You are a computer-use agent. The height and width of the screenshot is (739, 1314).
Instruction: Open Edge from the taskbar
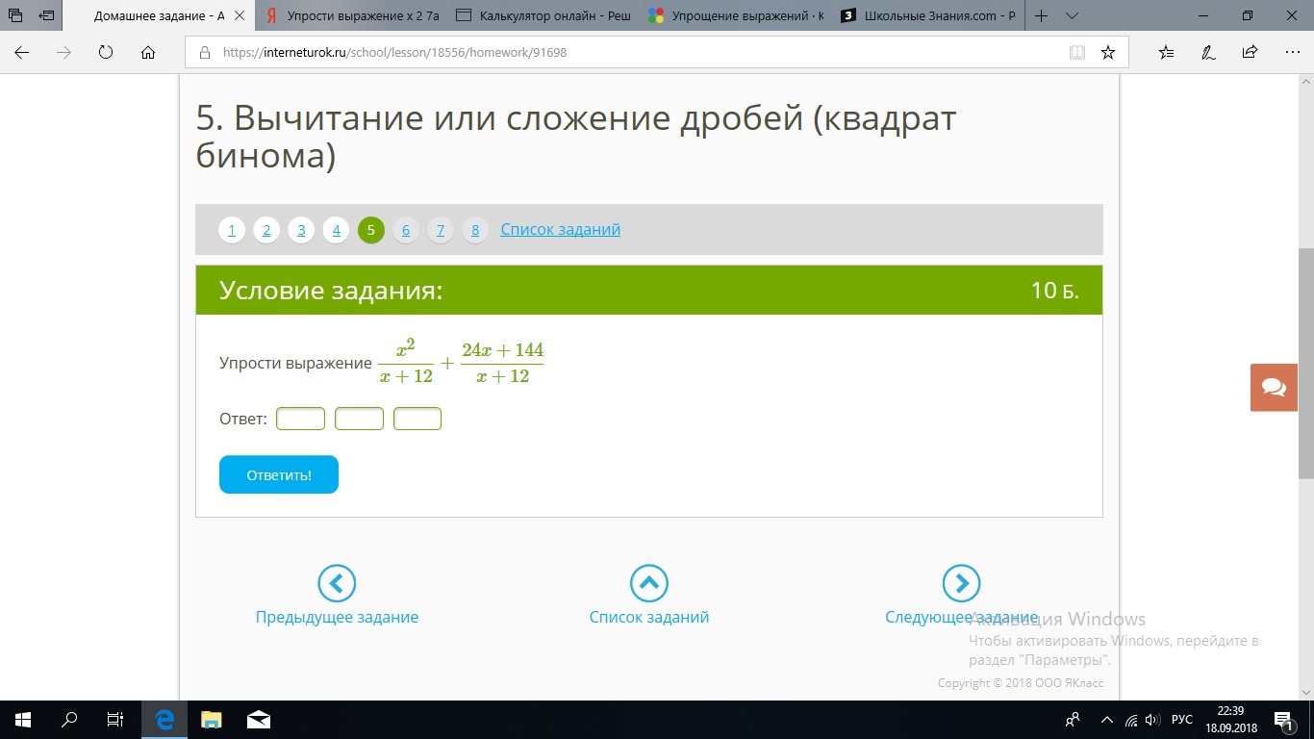(x=164, y=720)
